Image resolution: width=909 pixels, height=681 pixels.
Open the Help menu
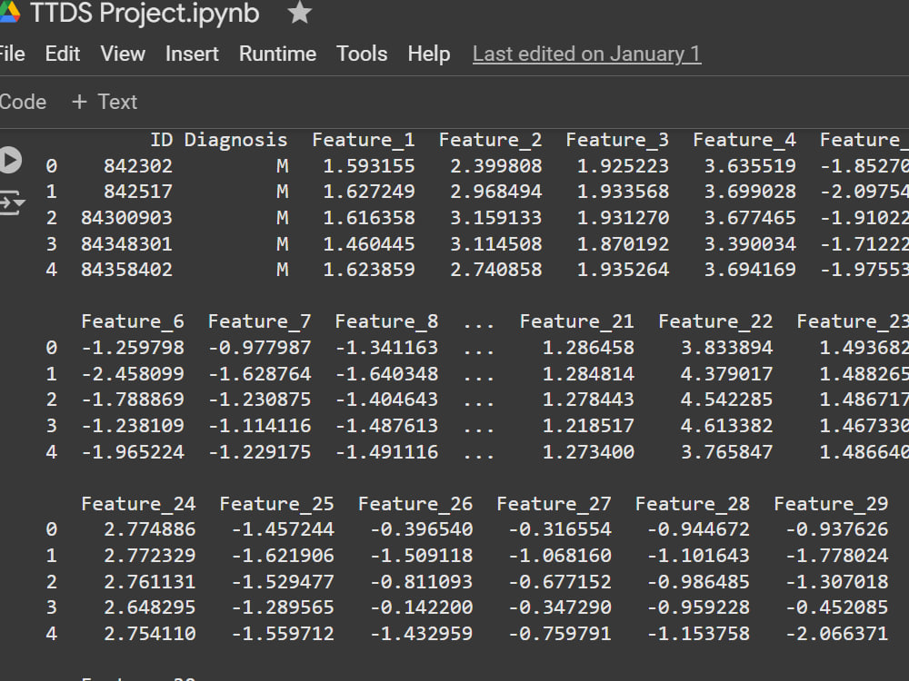point(429,54)
